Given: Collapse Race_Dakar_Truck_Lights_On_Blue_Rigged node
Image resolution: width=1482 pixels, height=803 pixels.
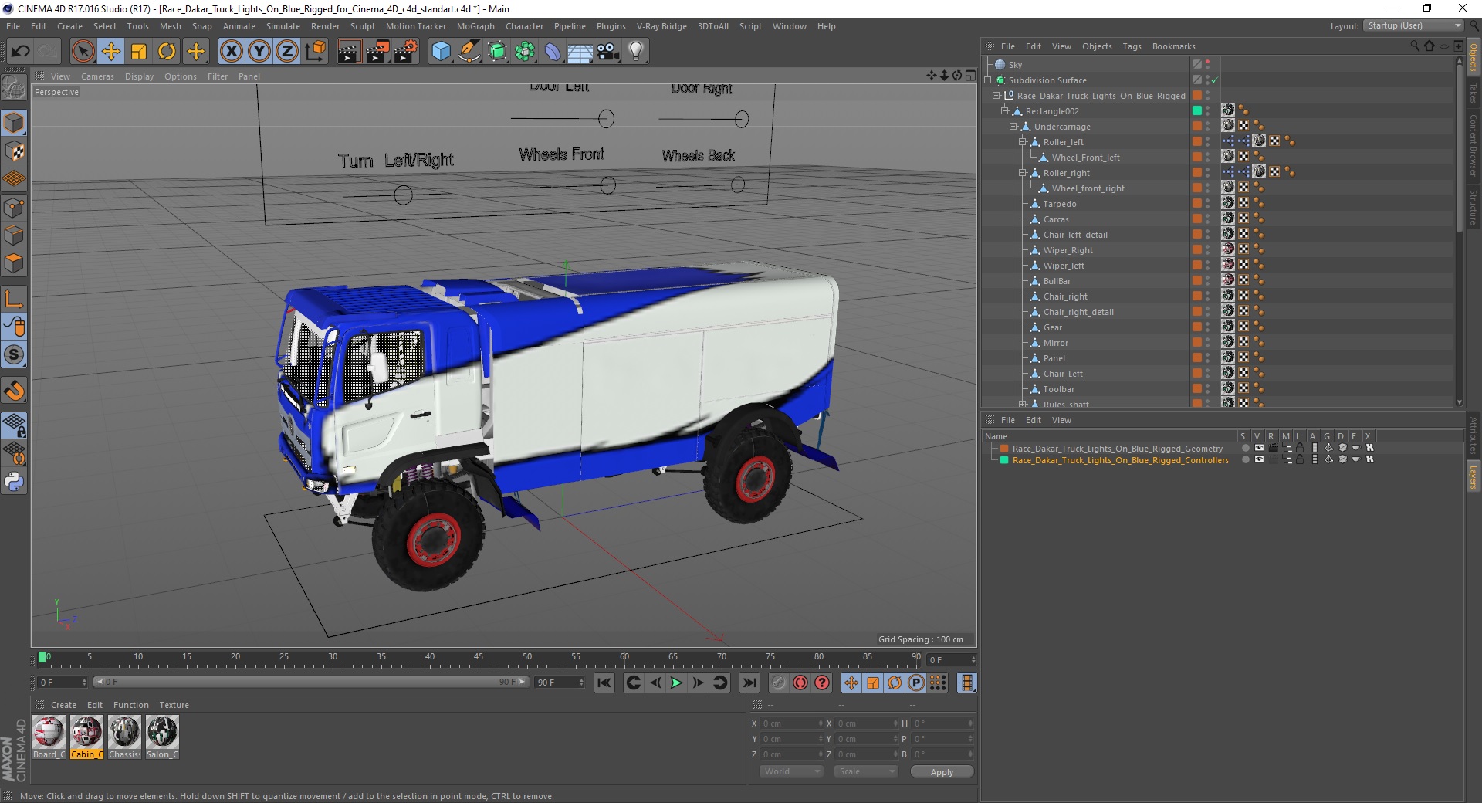Looking at the screenshot, I should coord(996,96).
